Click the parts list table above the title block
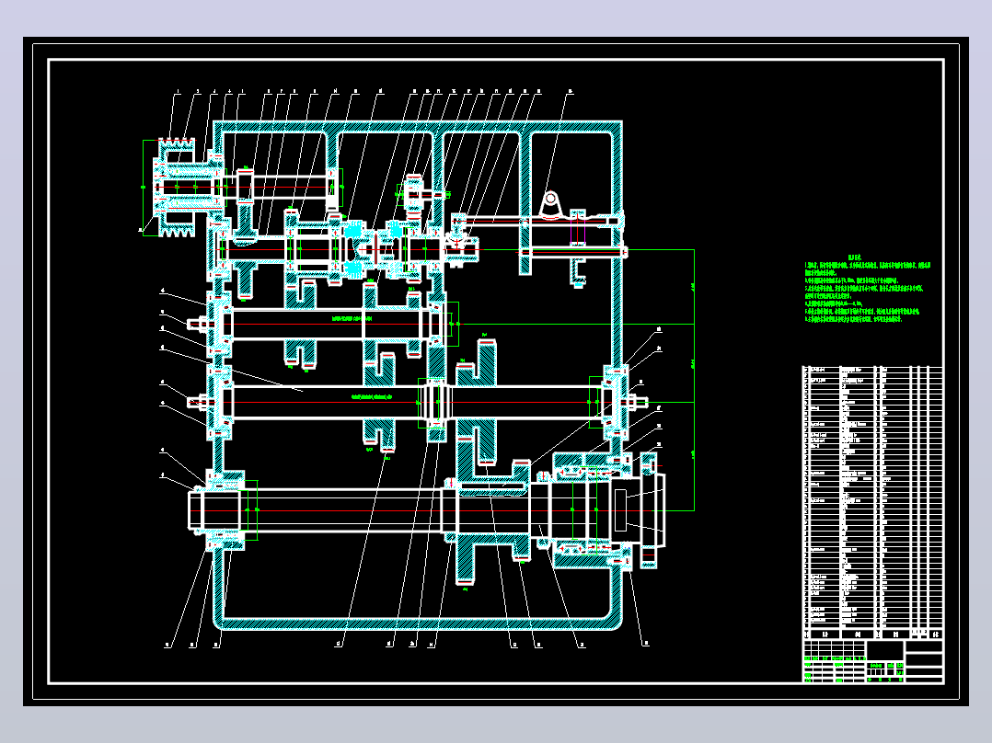992x743 pixels. (873, 503)
